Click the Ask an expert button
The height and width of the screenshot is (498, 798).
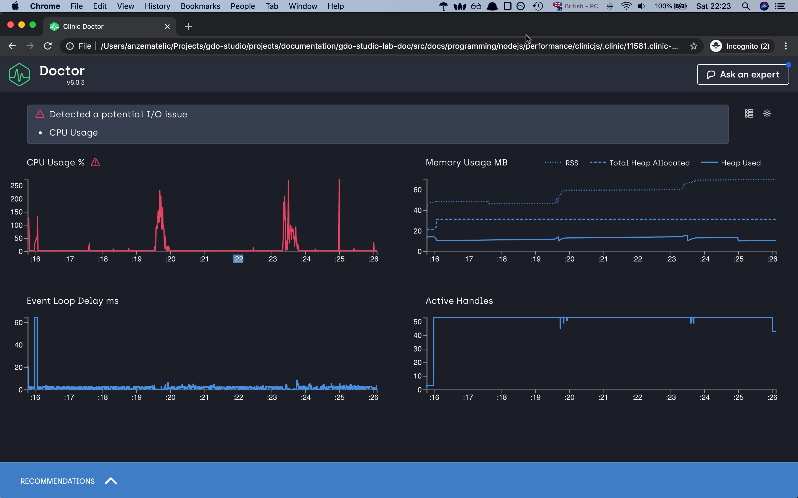743,74
